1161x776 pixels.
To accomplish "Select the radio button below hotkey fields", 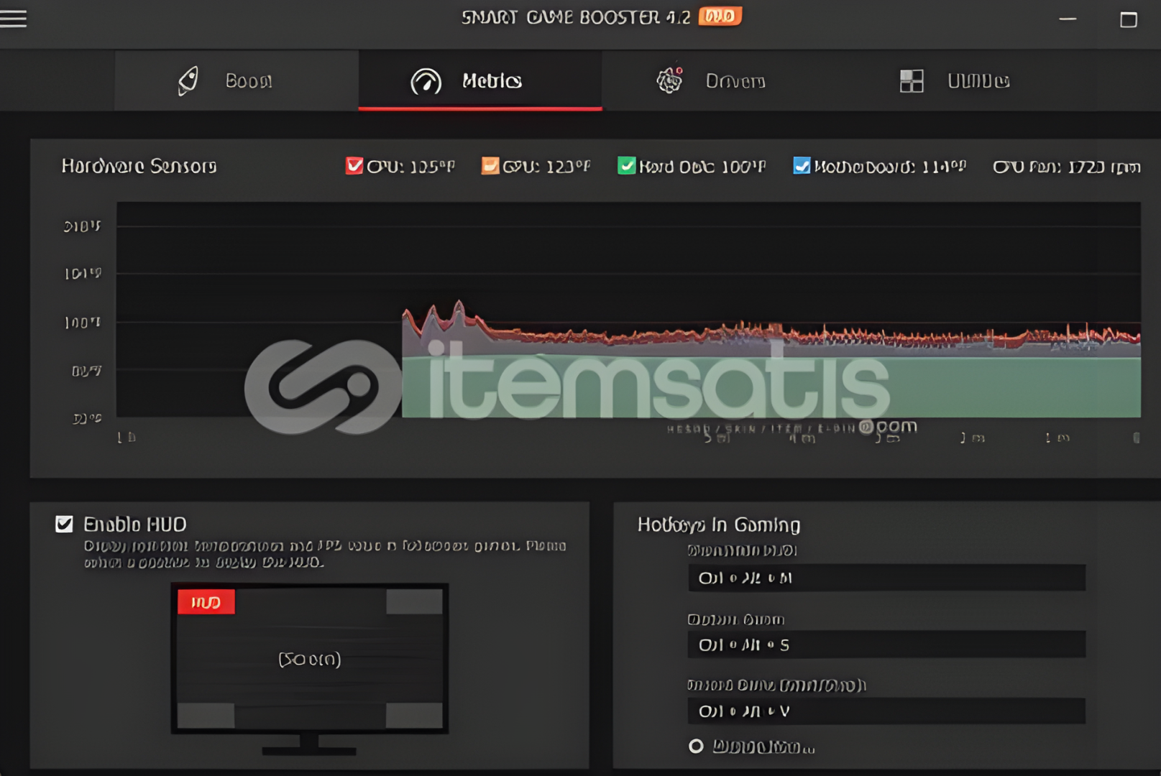I will [696, 747].
